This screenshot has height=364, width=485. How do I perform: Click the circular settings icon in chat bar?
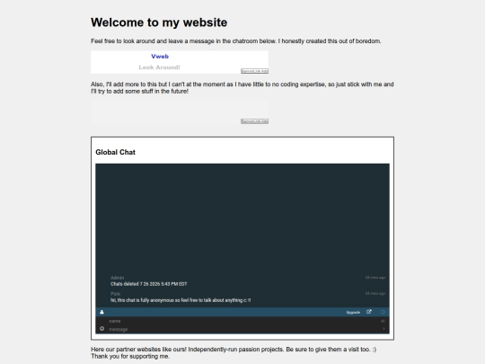383,312
